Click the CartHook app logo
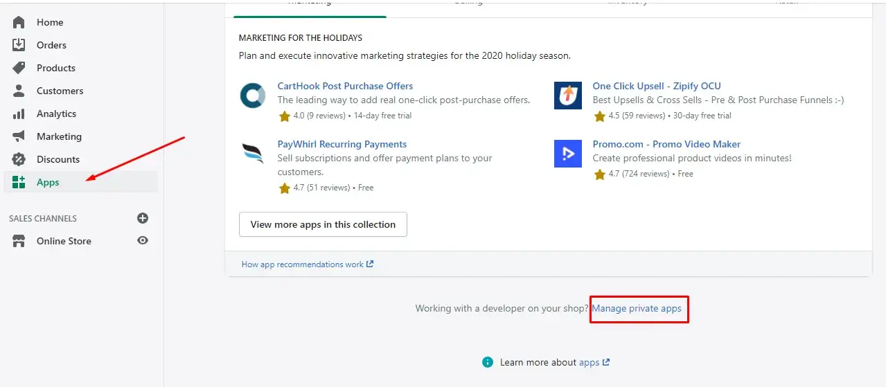The image size is (886, 387). (x=253, y=96)
